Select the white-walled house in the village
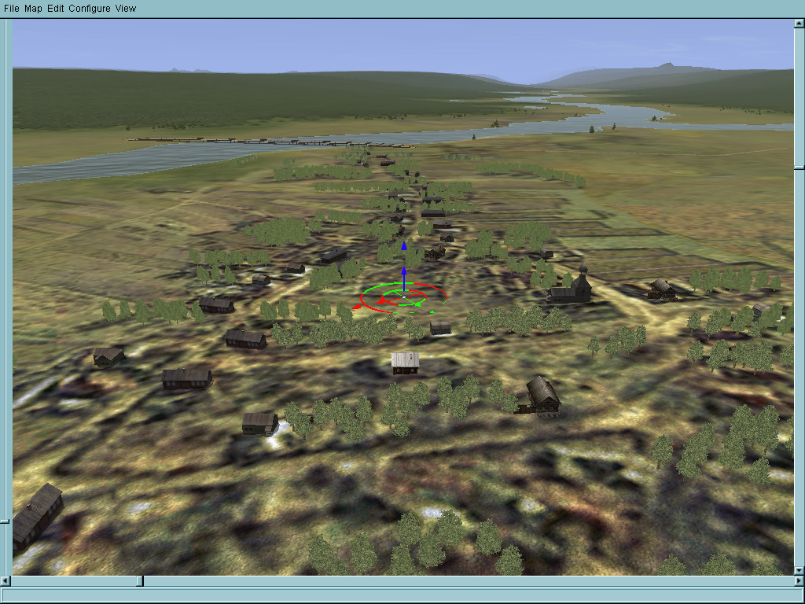This screenshot has width=805, height=604. click(x=405, y=362)
